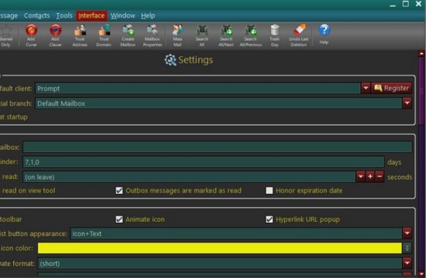Open Help via the question mark icon
This screenshot has width=426, height=278.
324,32
